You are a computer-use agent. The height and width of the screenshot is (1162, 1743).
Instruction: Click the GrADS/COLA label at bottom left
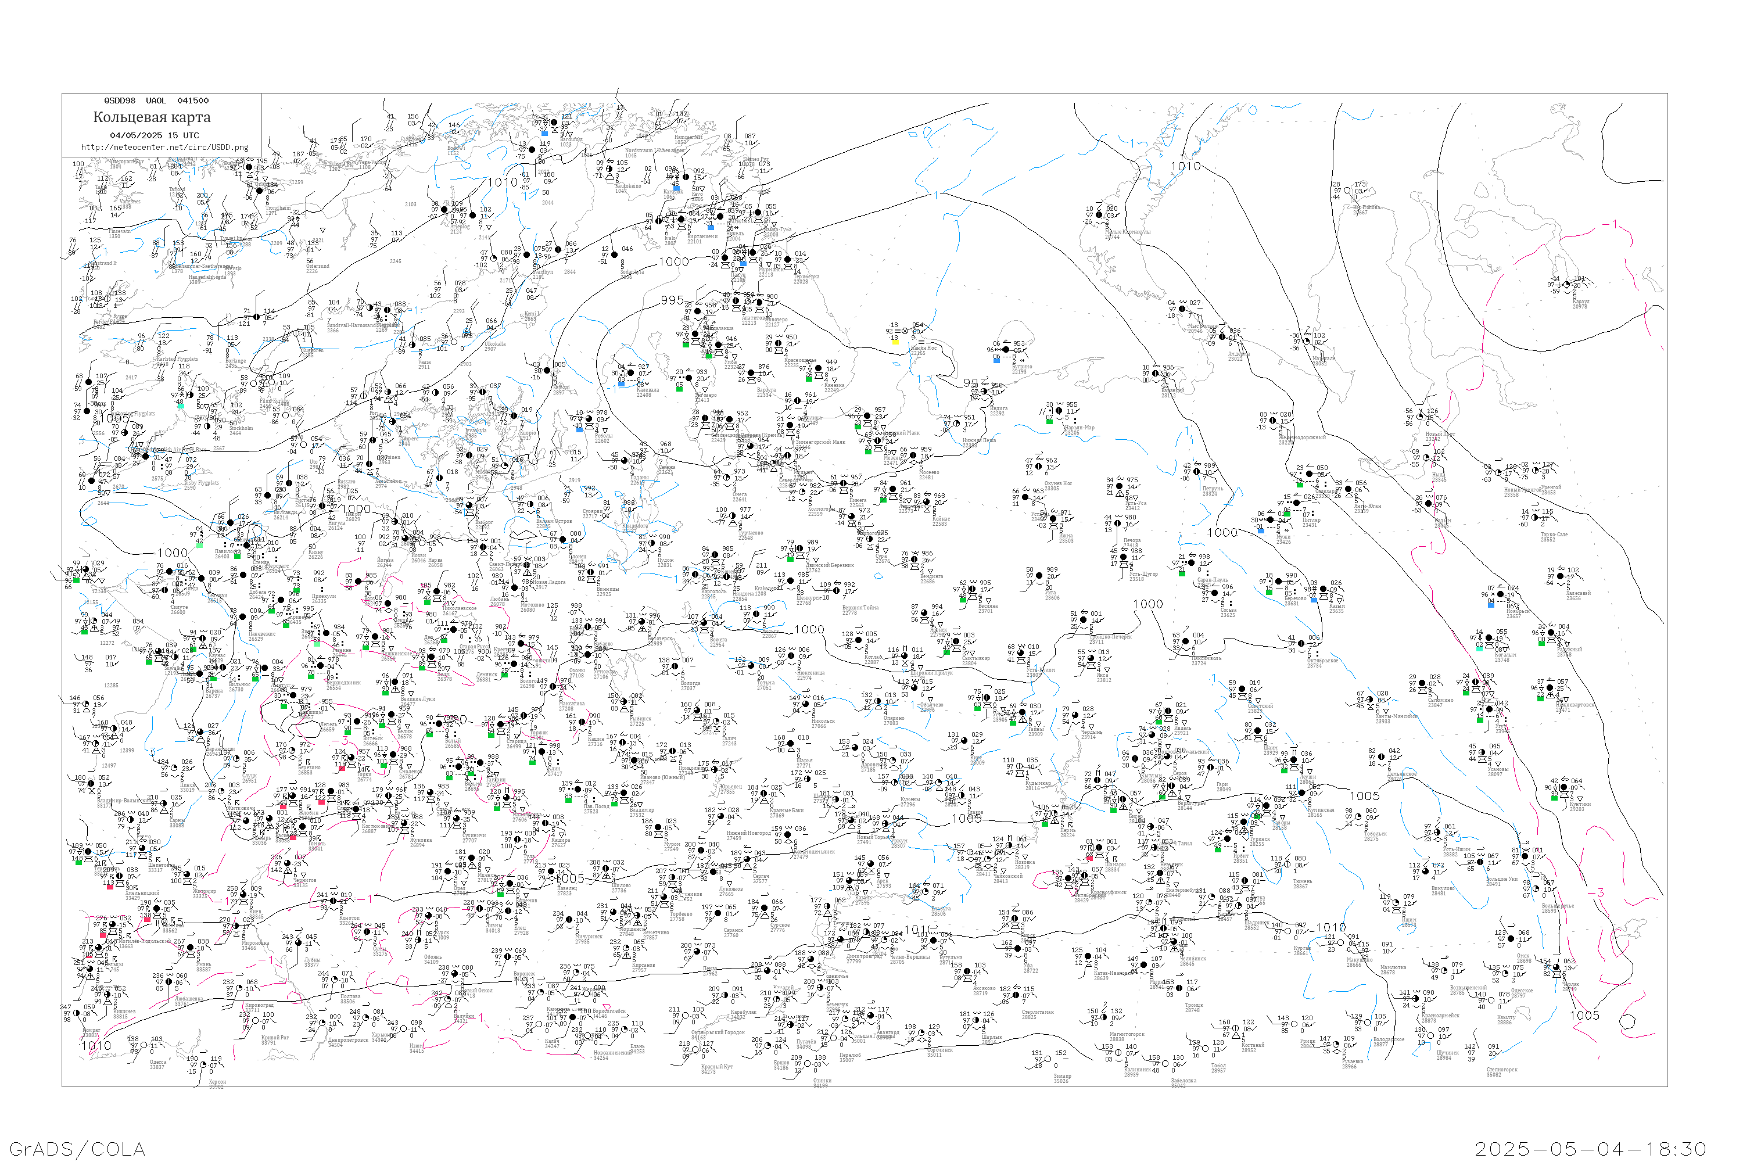click(77, 1149)
